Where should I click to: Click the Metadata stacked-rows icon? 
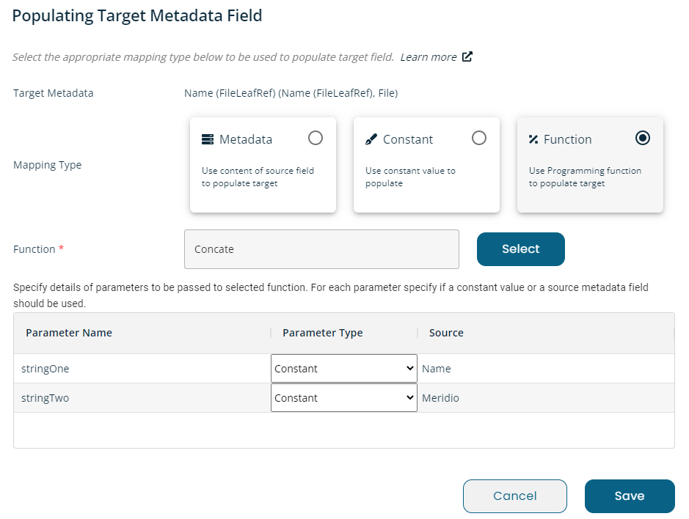[208, 139]
